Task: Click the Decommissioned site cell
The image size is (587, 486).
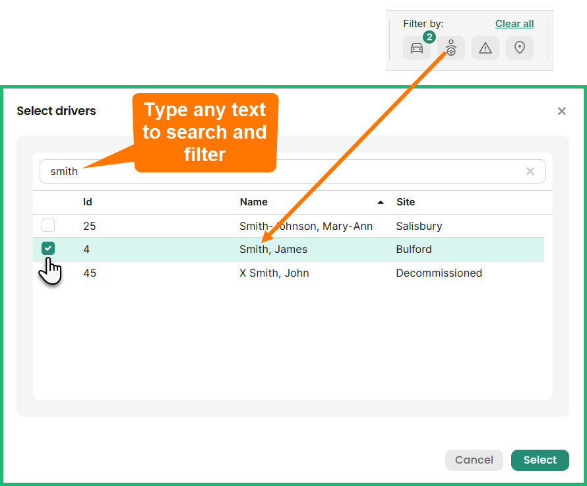Action: click(x=439, y=273)
